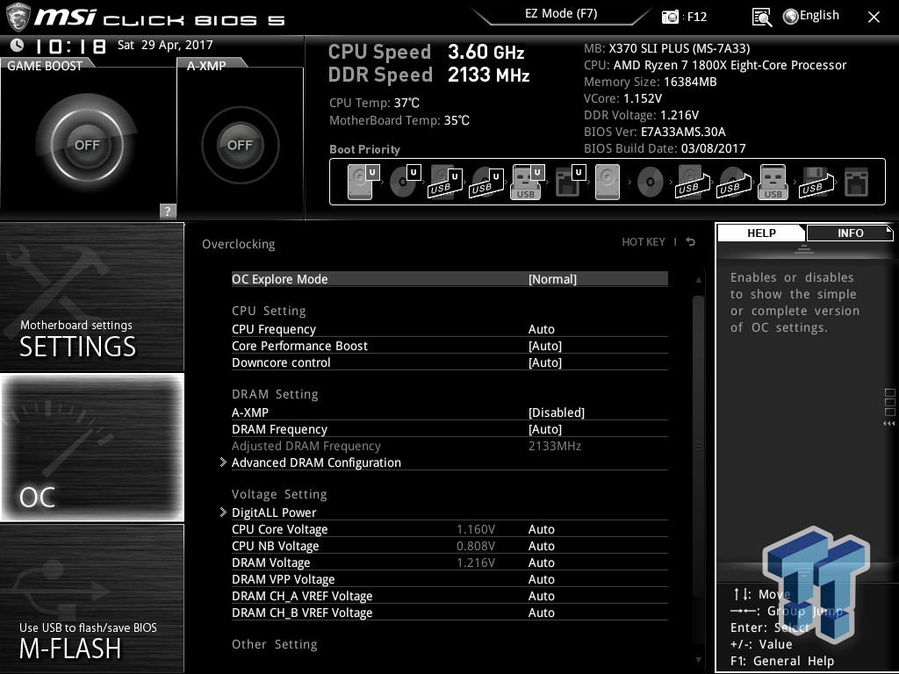Open the OC overclocking menu tile

coord(91,447)
